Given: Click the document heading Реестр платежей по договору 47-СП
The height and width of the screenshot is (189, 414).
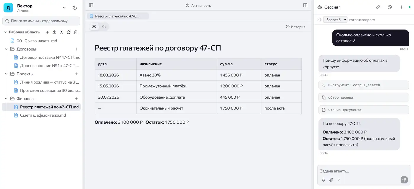Looking at the screenshot, I should tap(158, 48).
